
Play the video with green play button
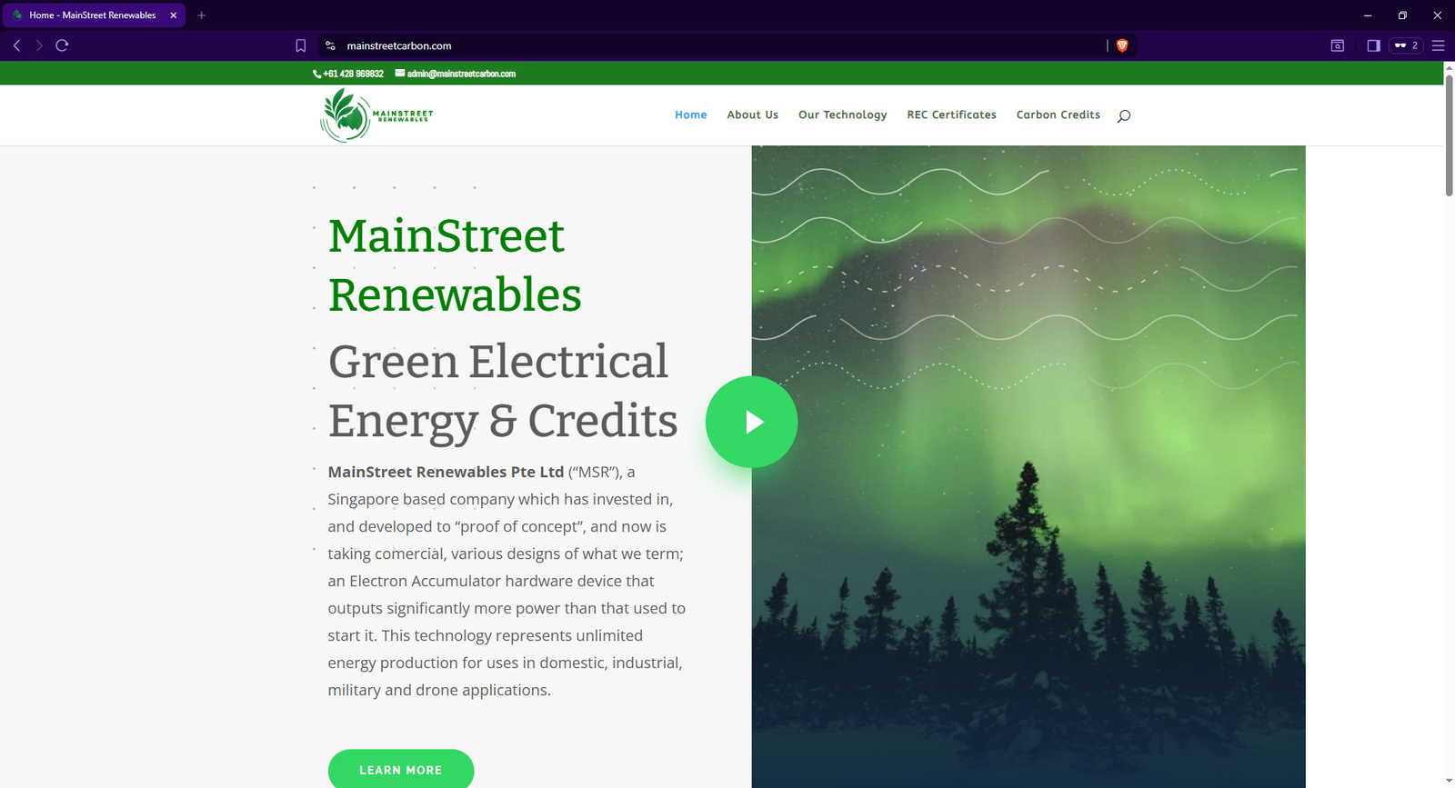point(752,422)
